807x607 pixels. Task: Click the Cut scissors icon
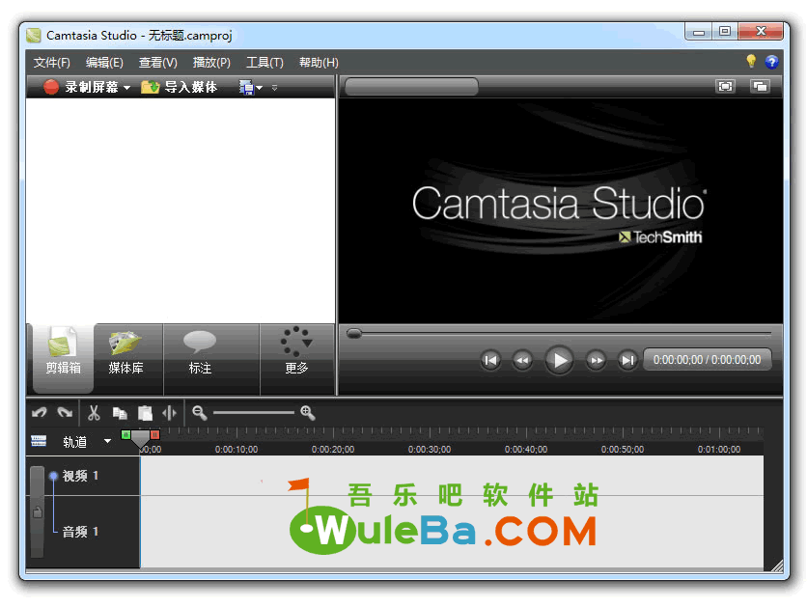(x=94, y=413)
